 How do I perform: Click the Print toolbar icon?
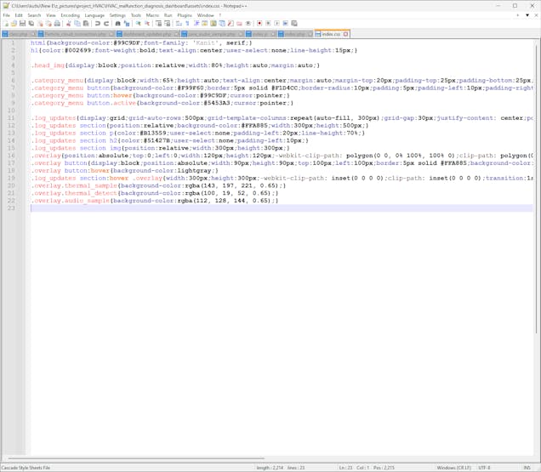[x=55, y=24]
